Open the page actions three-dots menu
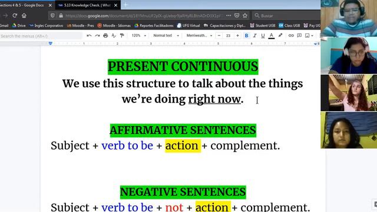This screenshot has height=212, width=377. pyautogui.click(x=229, y=16)
